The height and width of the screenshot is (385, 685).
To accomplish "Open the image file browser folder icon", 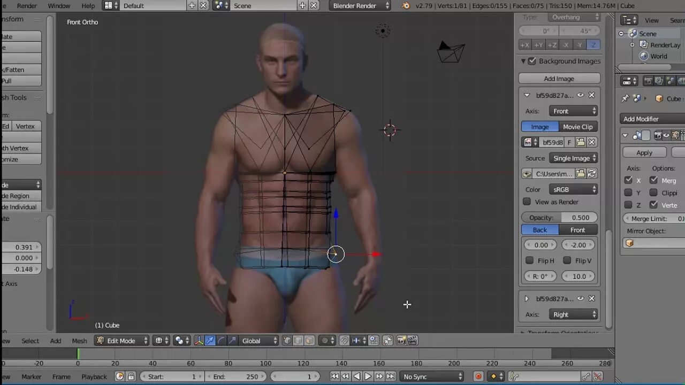I will 581,173.
